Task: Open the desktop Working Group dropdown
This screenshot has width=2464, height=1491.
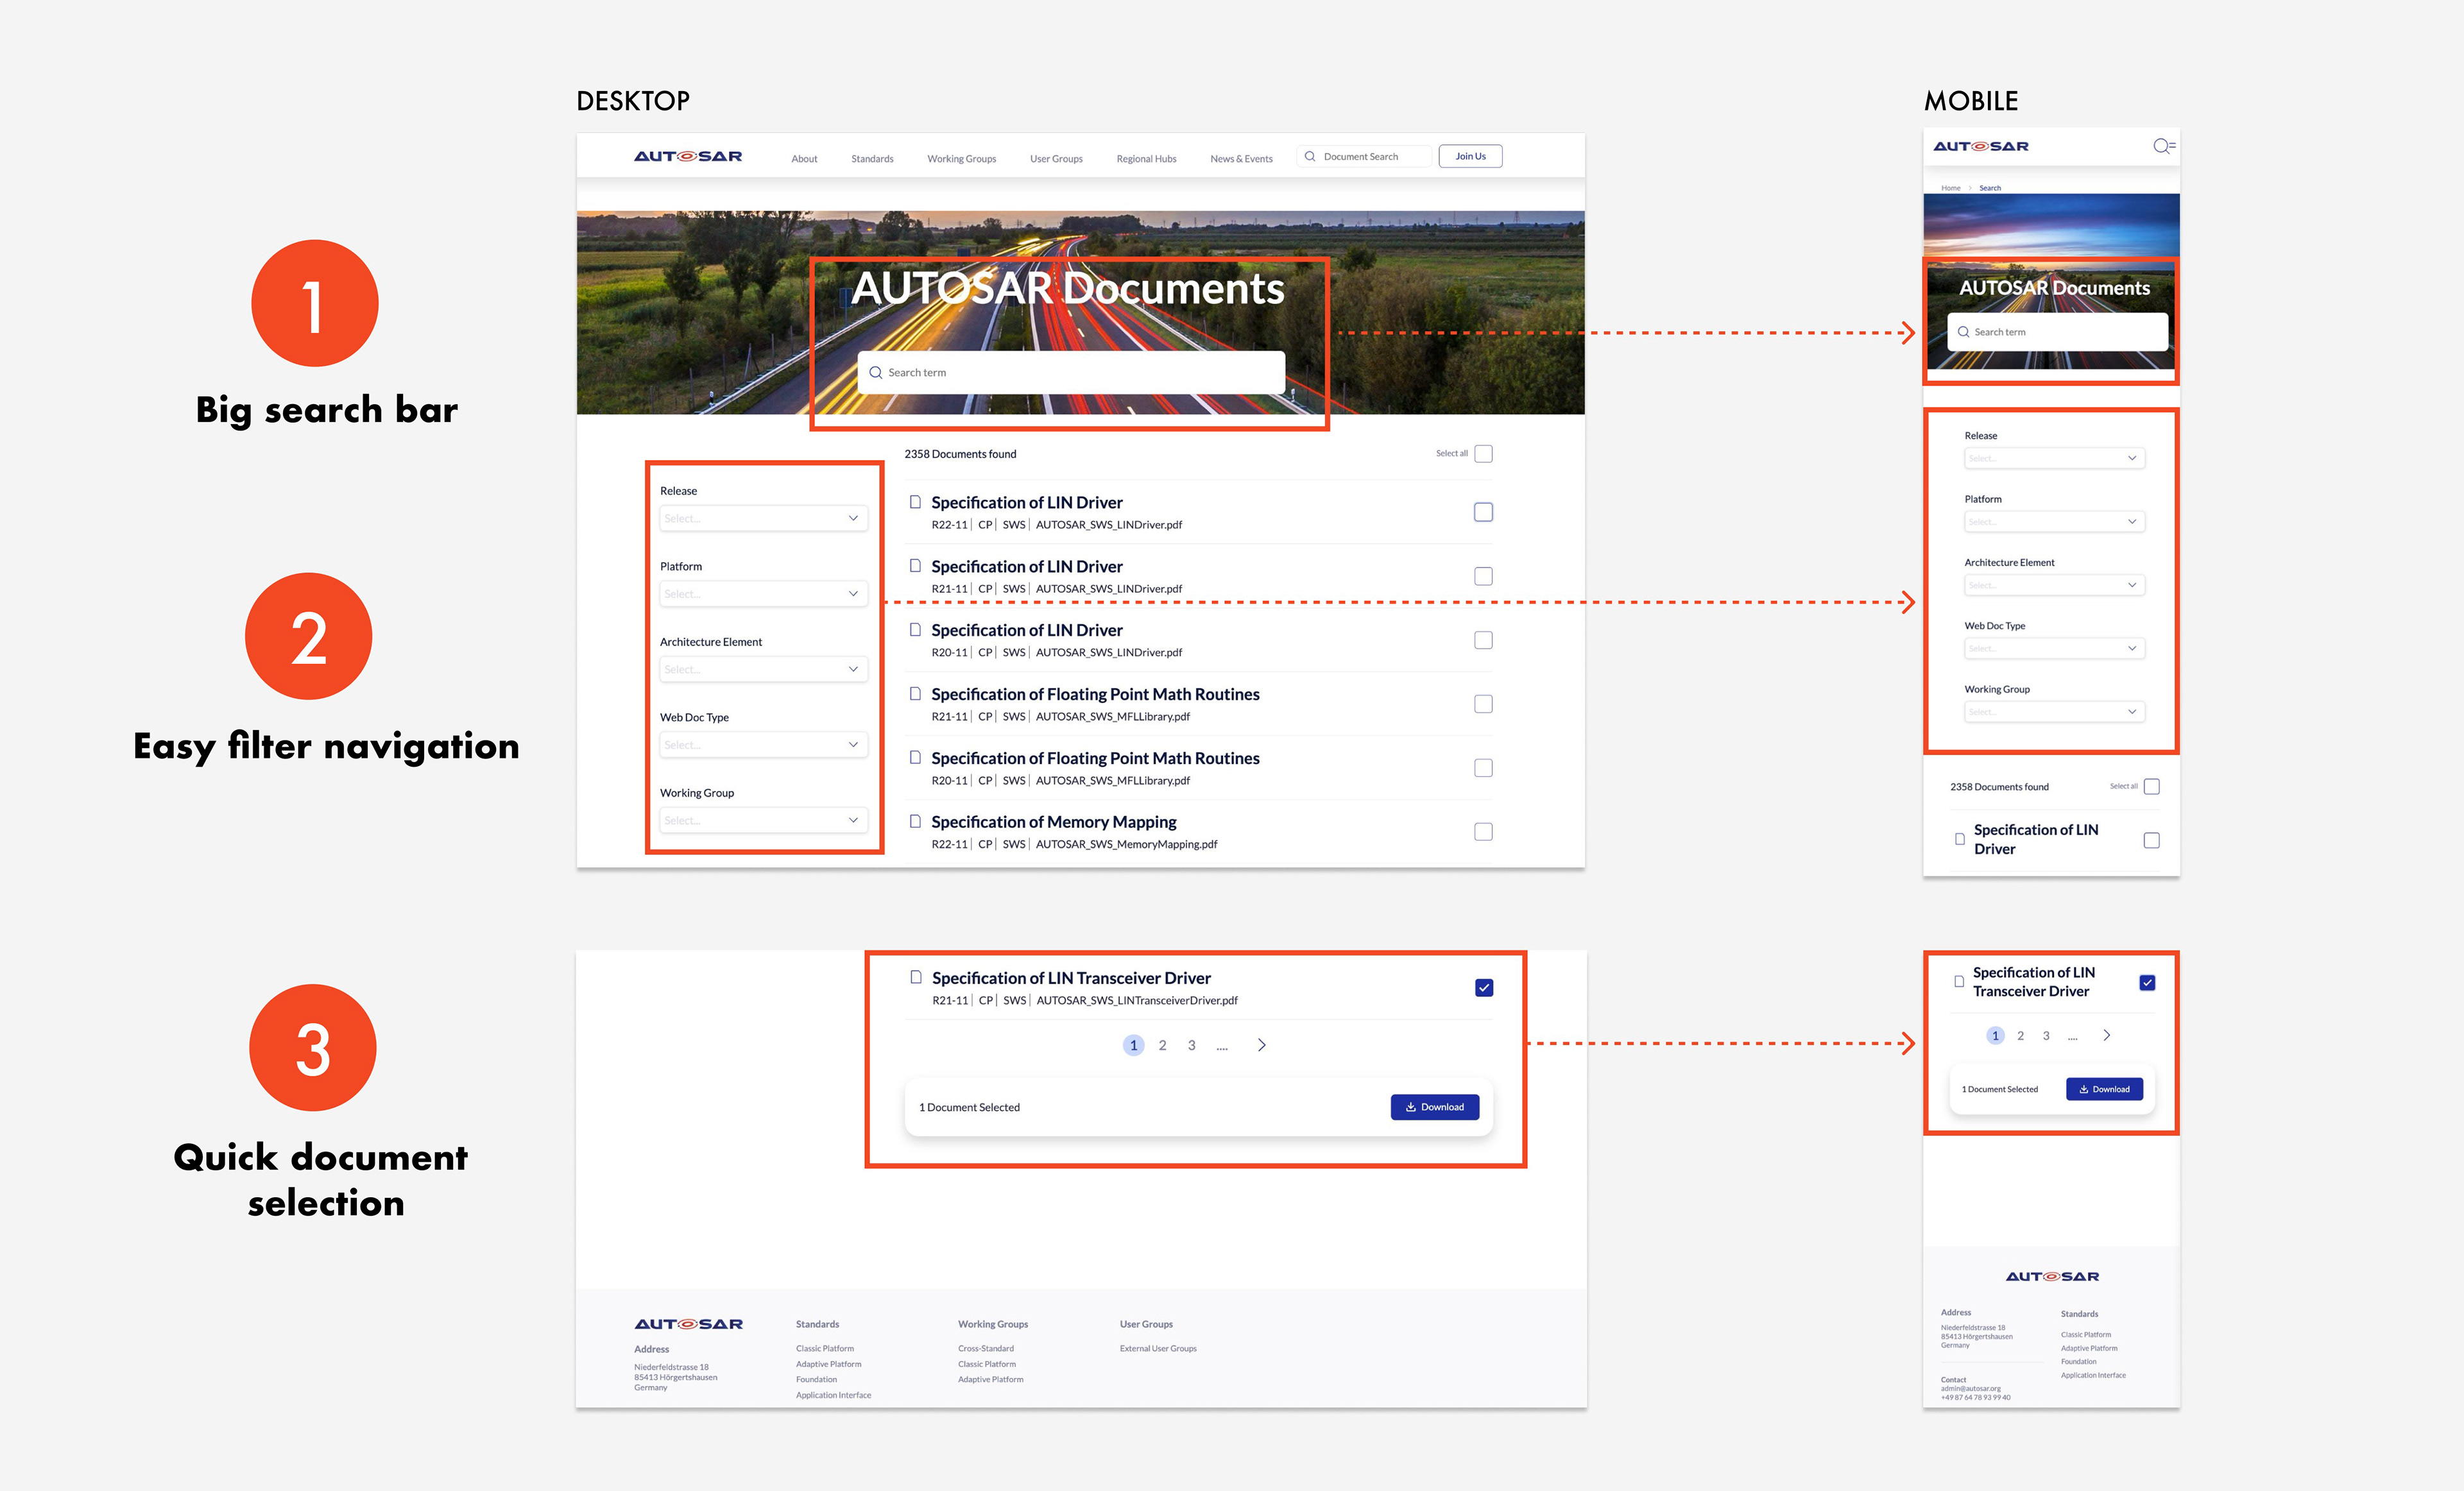Action: [763, 820]
